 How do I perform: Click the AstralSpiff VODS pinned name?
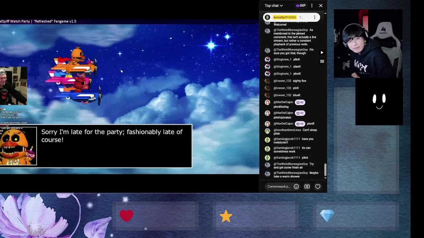click(285, 18)
